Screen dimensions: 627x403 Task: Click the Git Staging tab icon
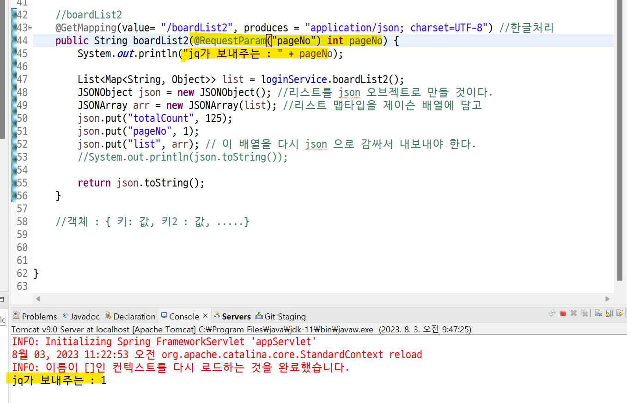click(259, 316)
